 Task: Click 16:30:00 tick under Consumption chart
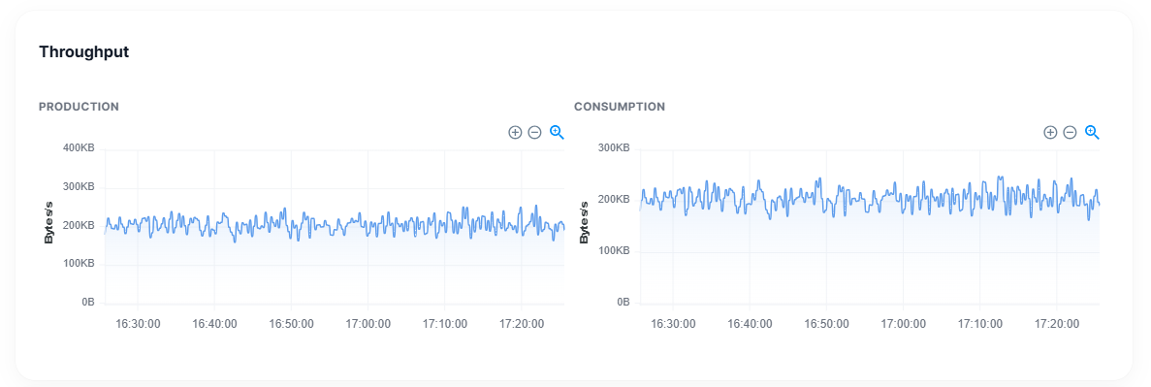point(673,323)
